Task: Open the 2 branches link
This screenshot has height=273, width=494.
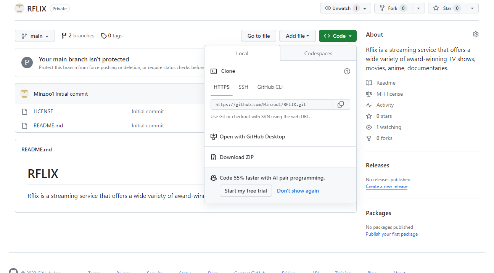Action: pos(78,36)
